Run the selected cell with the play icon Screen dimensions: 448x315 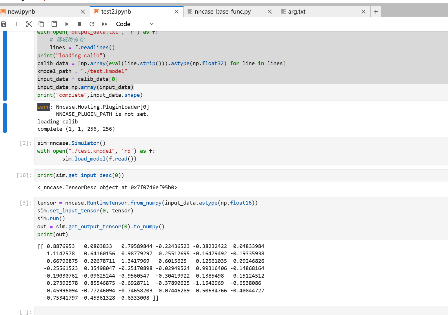coord(67,24)
